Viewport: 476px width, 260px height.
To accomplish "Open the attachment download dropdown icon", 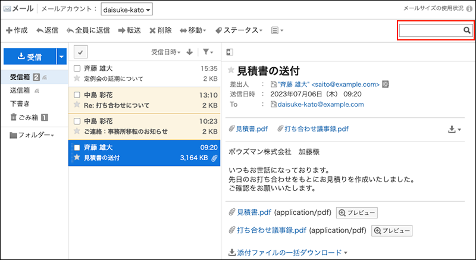I will (x=455, y=130).
